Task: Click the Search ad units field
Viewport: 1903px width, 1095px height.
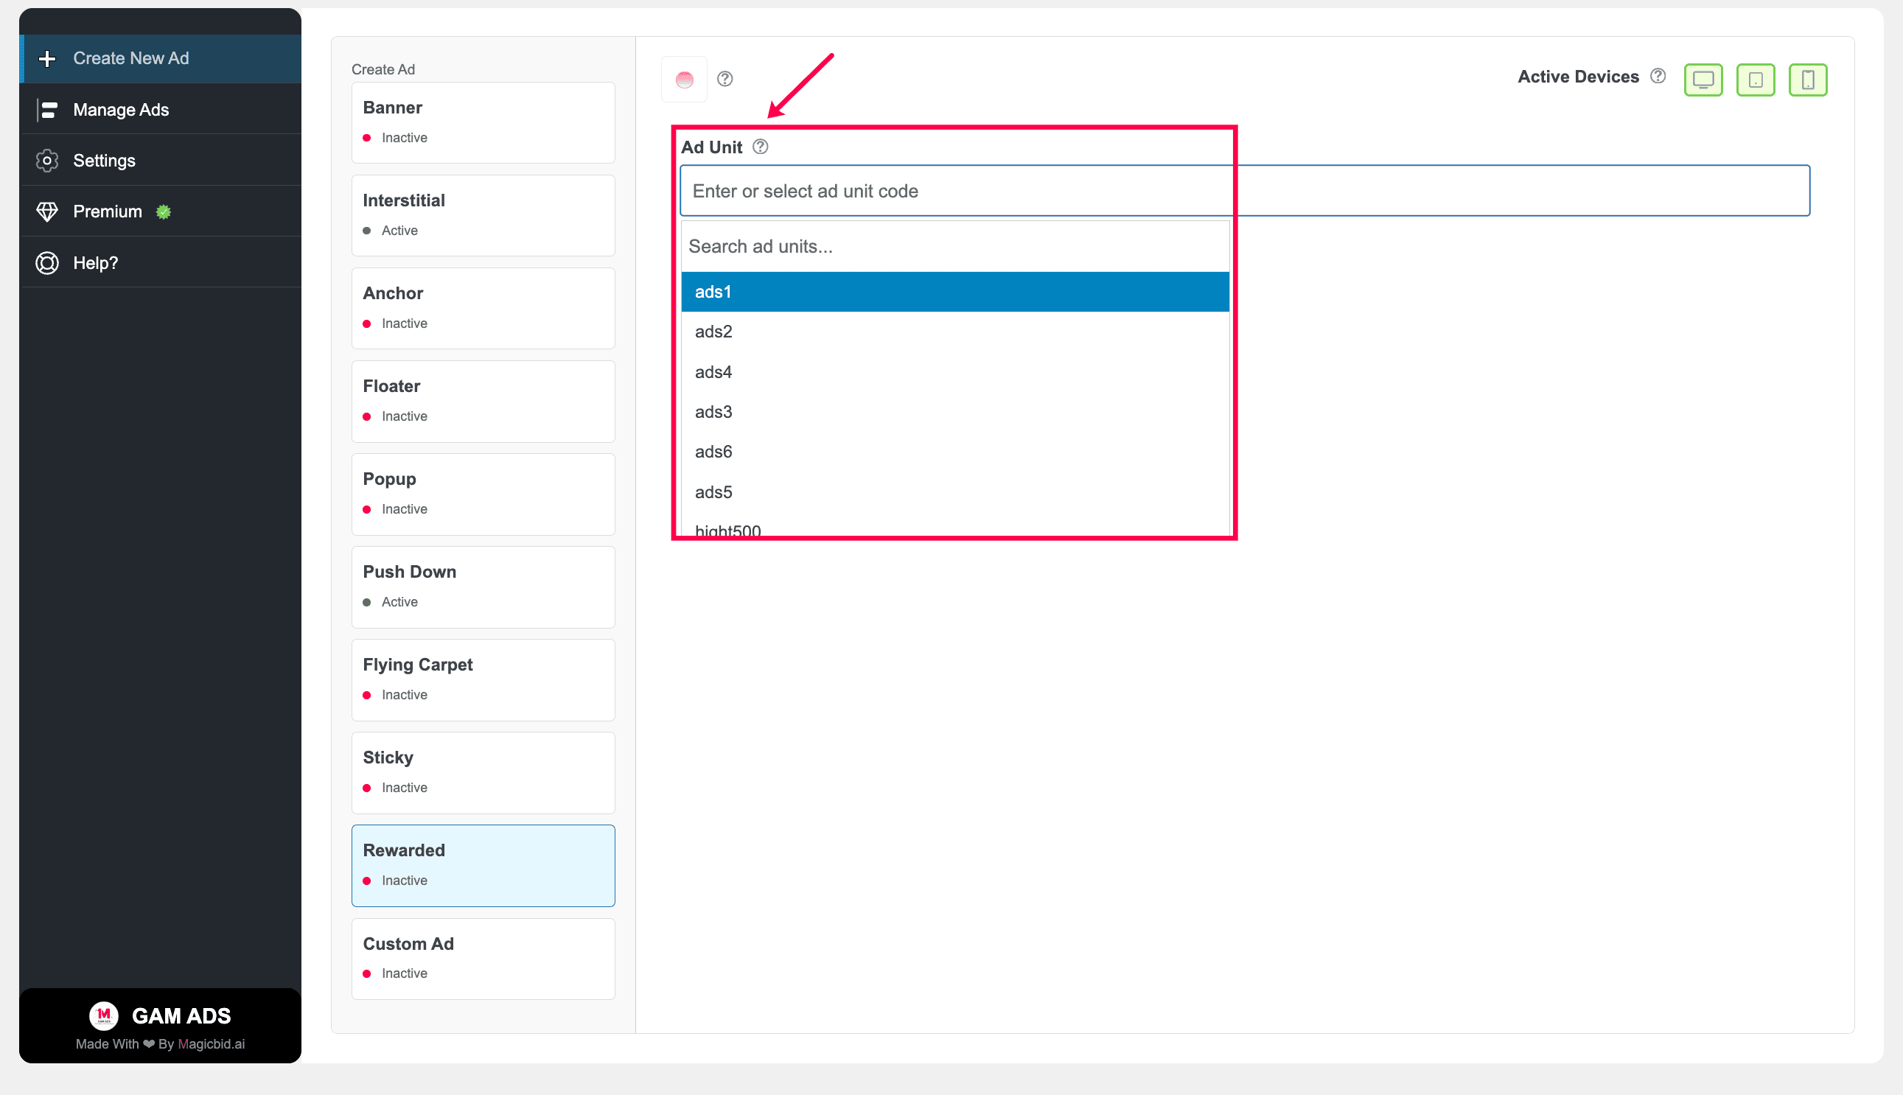Action: click(955, 247)
